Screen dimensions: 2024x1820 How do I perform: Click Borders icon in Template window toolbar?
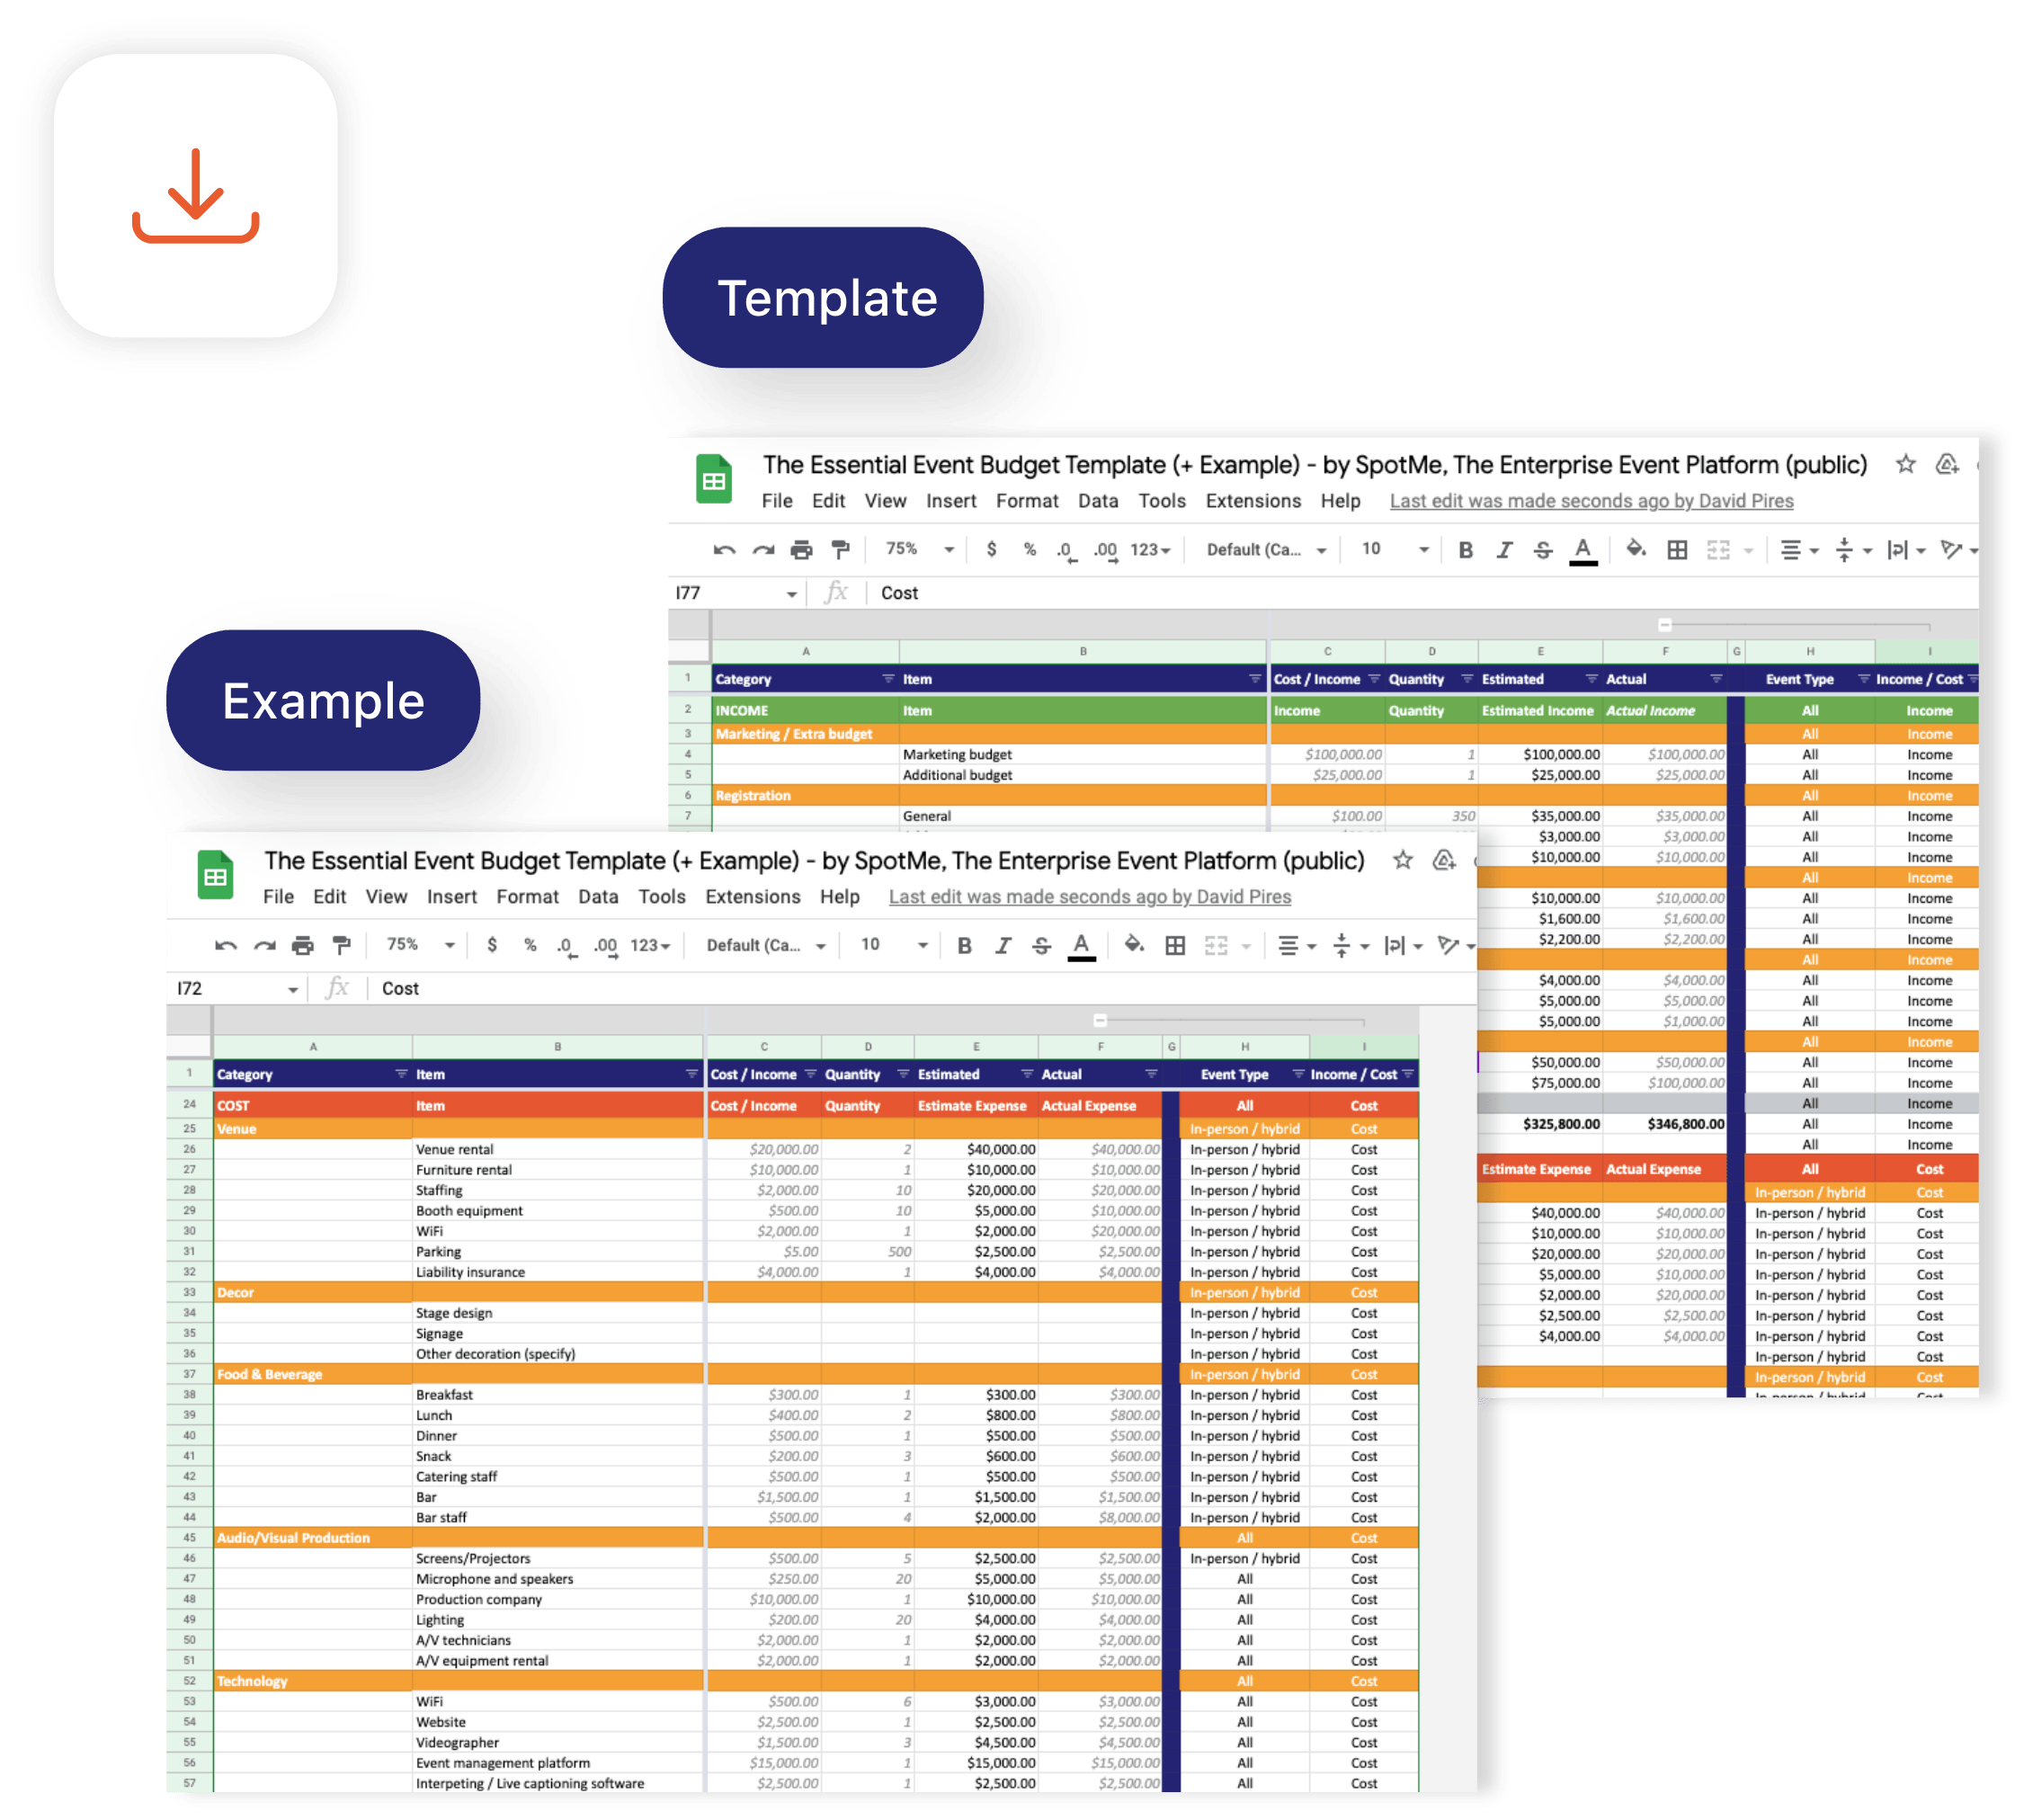[1677, 550]
